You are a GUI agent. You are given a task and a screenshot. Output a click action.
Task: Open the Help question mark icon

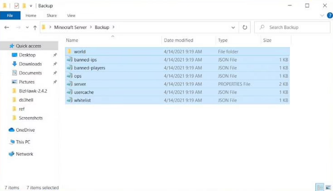[x=329, y=15]
